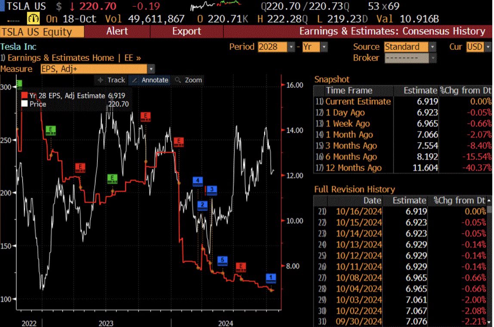Click green E earnings marker near 250 level
494x327 pixels.
50,130
